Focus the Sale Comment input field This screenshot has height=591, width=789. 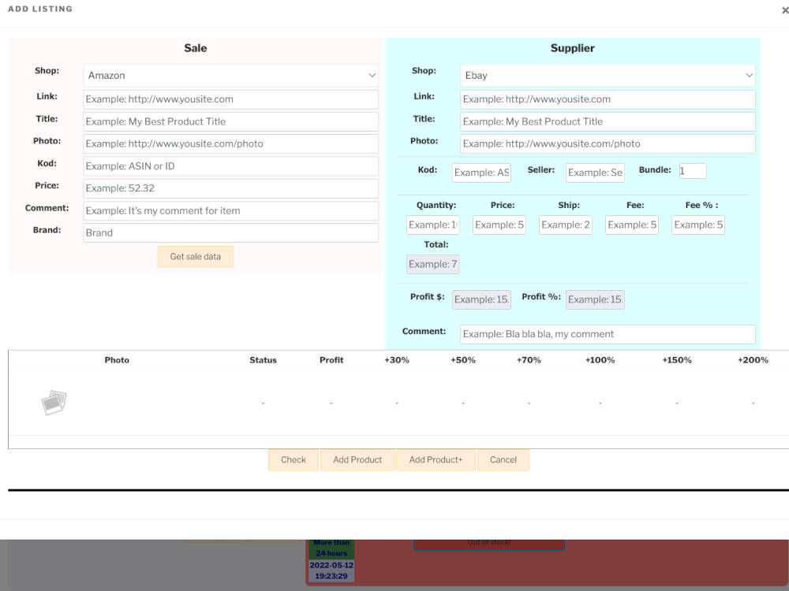[231, 211]
